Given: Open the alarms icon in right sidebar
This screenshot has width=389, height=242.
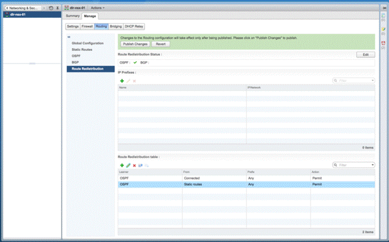Looking at the screenshot, I should tap(384, 43).
